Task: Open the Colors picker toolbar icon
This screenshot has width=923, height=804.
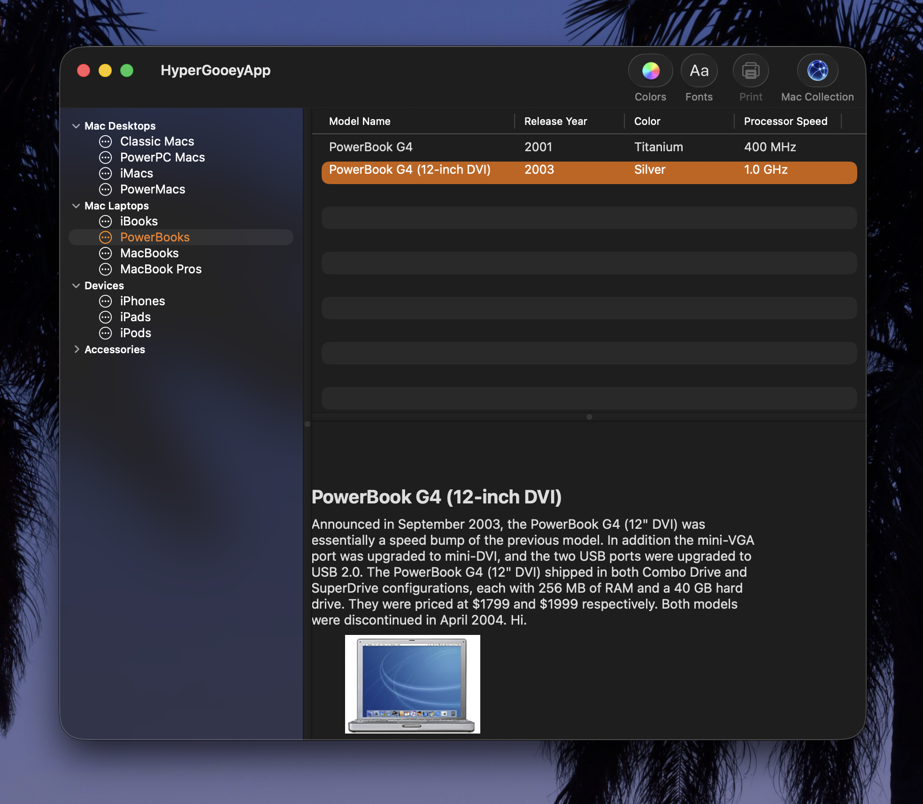Action: click(650, 71)
